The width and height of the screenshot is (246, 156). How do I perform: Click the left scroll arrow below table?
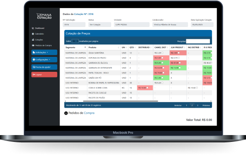pos(65,101)
